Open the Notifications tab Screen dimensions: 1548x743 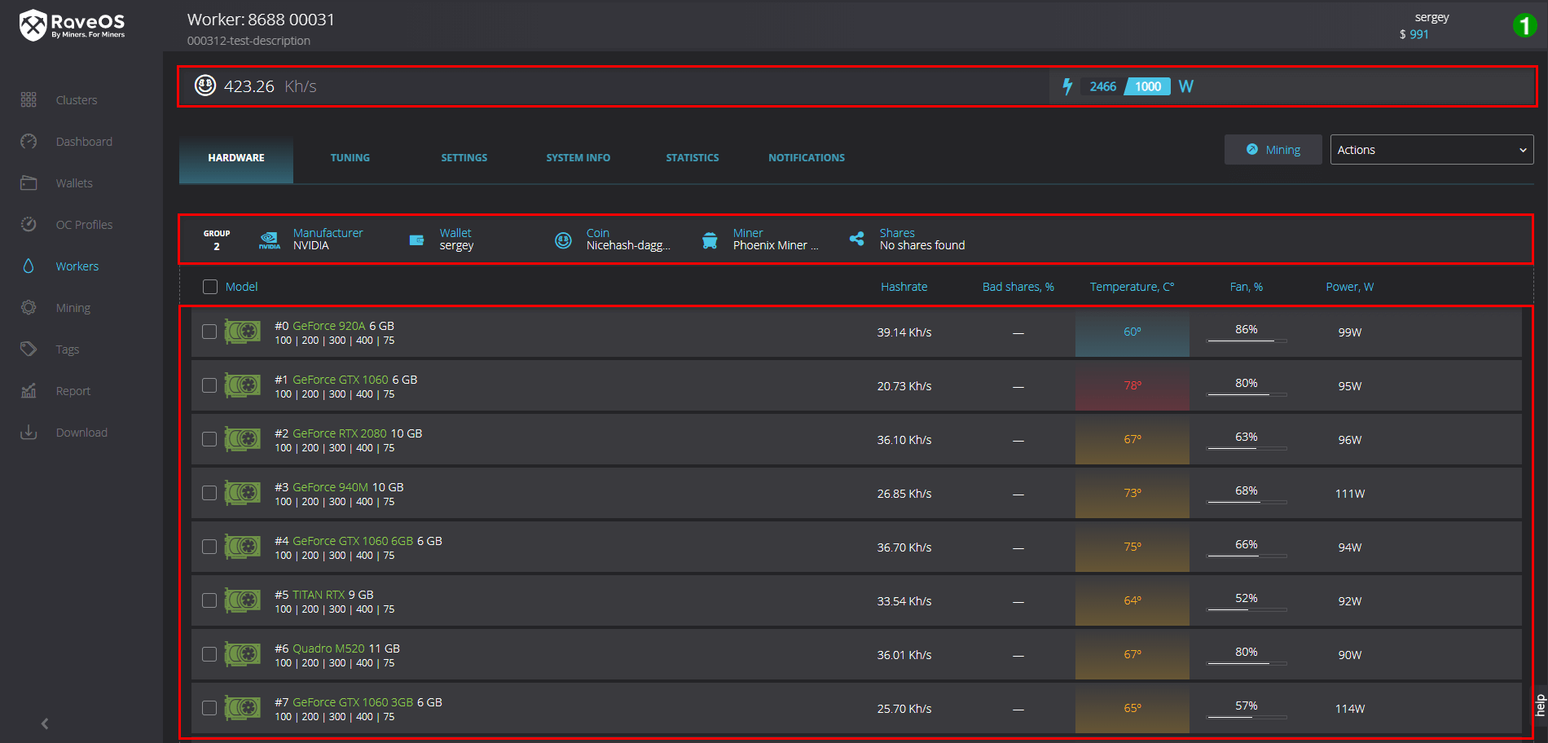coord(807,158)
